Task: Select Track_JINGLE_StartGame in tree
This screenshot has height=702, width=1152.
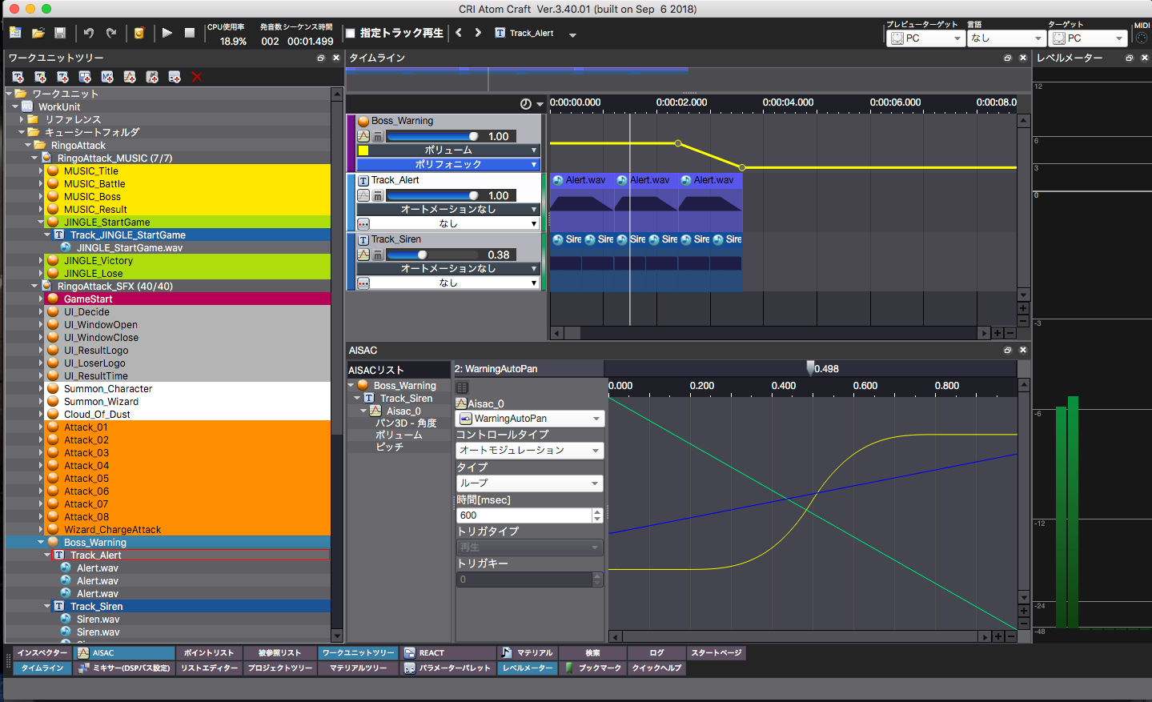Action: click(x=128, y=235)
